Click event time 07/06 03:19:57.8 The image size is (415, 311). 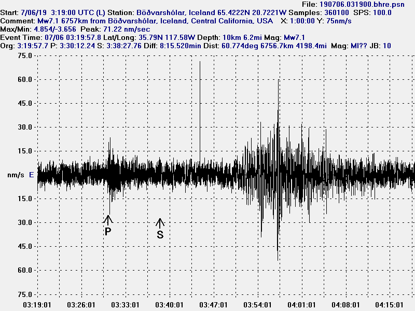click(x=73, y=37)
